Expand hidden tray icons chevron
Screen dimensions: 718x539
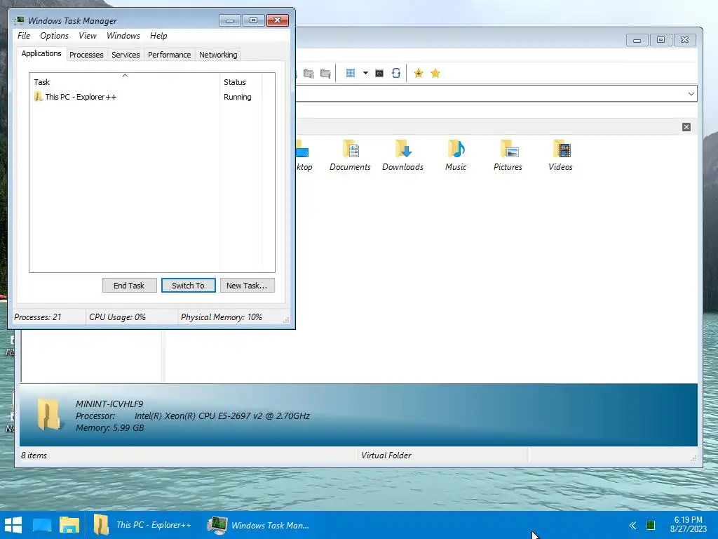pos(633,525)
